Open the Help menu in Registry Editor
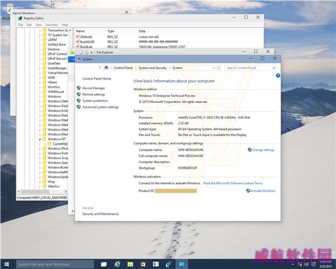 [65, 25]
